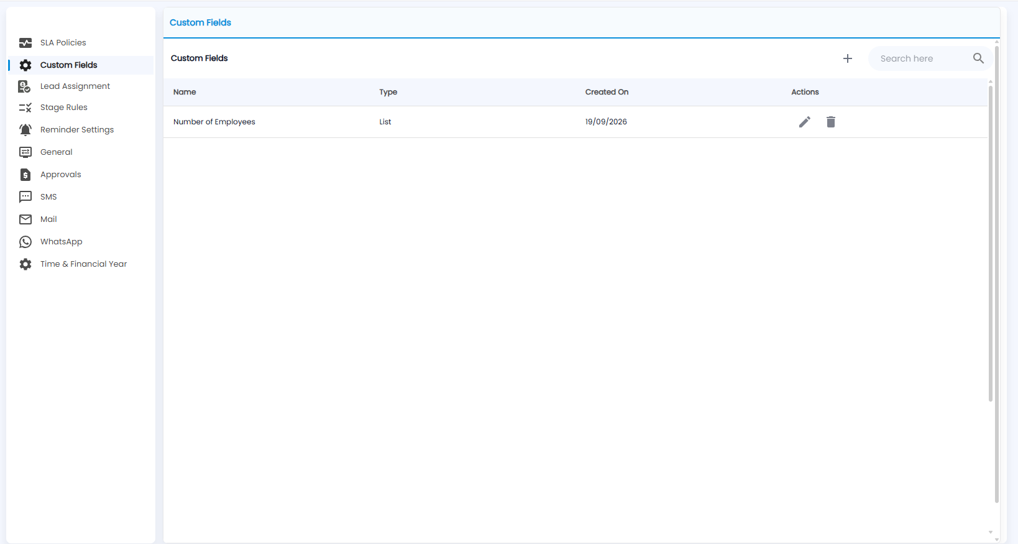The width and height of the screenshot is (1018, 544).
Task: Click the SMS chat bubble icon
Action: pyautogui.click(x=25, y=197)
